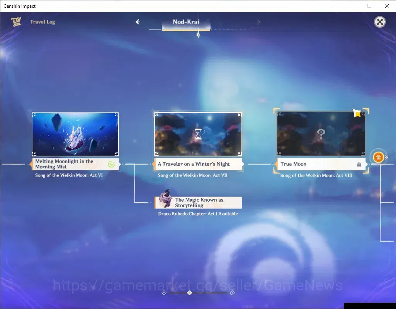Click the Travel Log title text
396x309 pixels.
(x=42, y=22)
